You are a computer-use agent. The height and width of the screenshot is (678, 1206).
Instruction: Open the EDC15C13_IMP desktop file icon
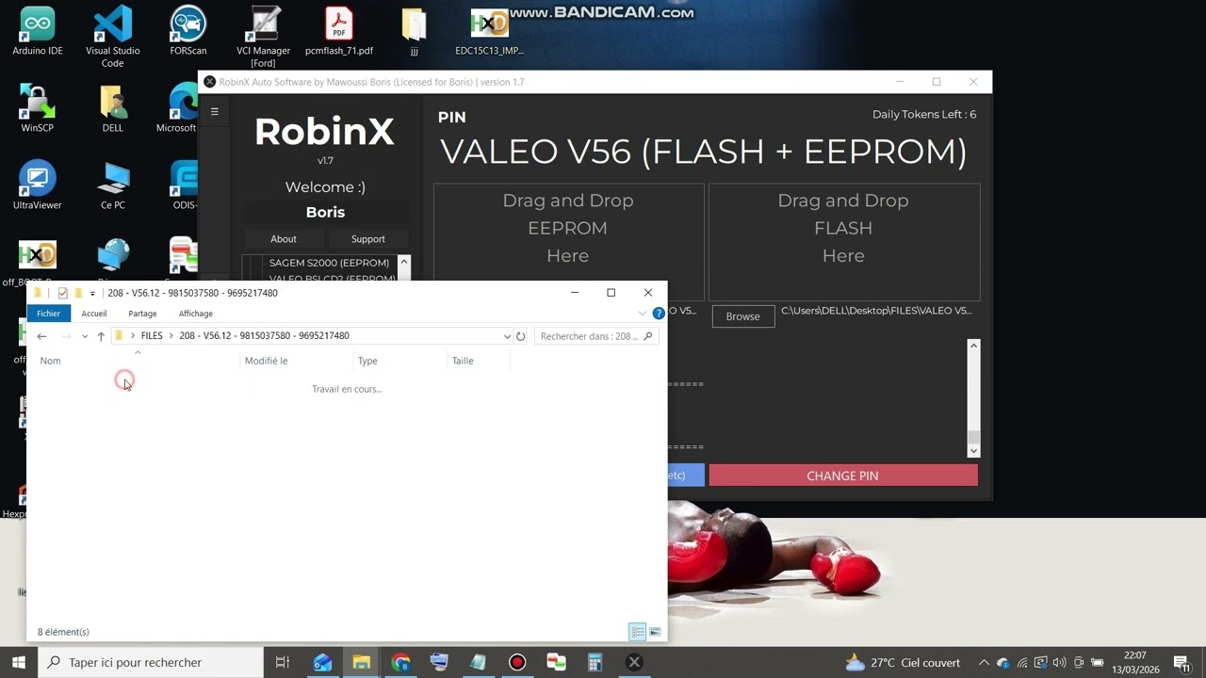(489, 31)
